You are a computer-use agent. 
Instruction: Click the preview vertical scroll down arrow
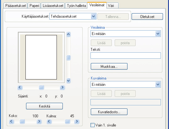tap(68, 81)
